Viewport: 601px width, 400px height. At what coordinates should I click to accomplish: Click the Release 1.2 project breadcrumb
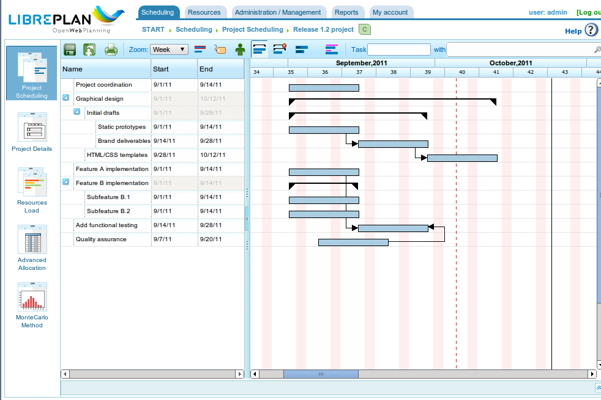click(x=324, y=29)
